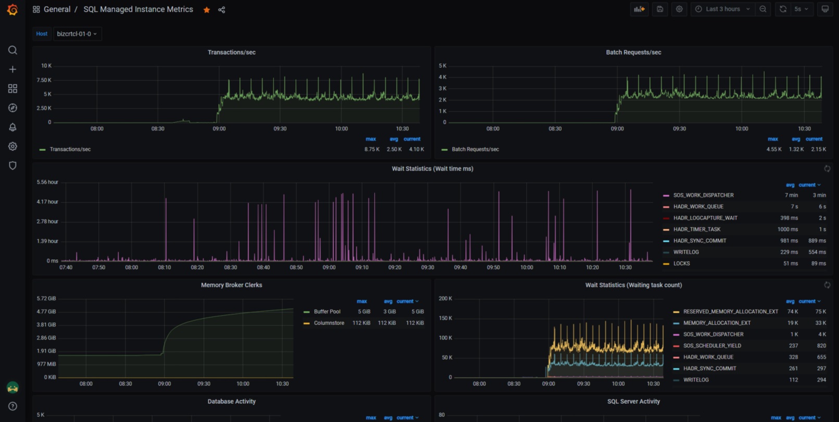
Task: Open Wait Statistics (Waiting task count) title menu
Action: [x=633, y=285]
